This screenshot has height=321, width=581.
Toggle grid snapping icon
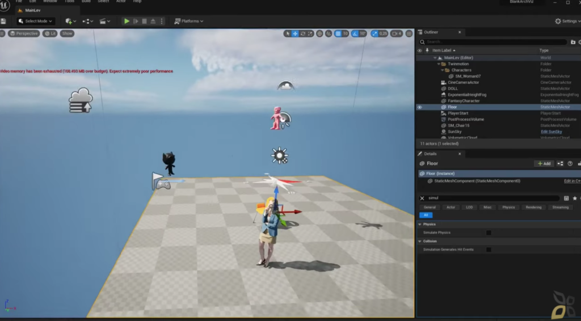(338, 33)
